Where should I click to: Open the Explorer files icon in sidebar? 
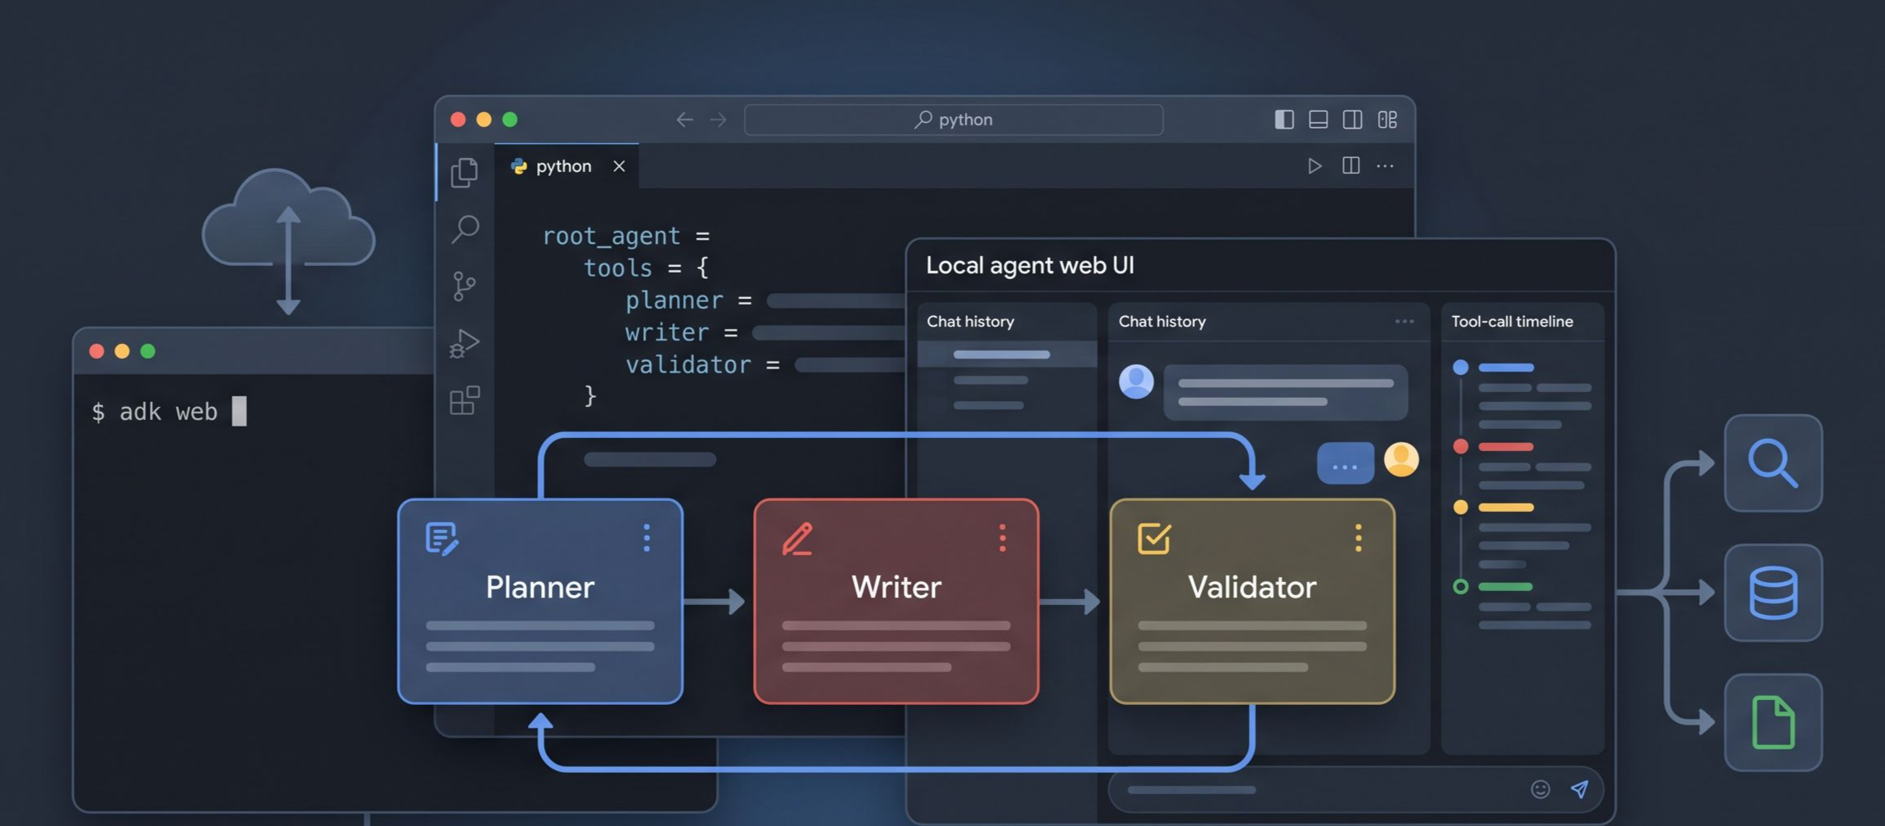[x=465, y=172]
